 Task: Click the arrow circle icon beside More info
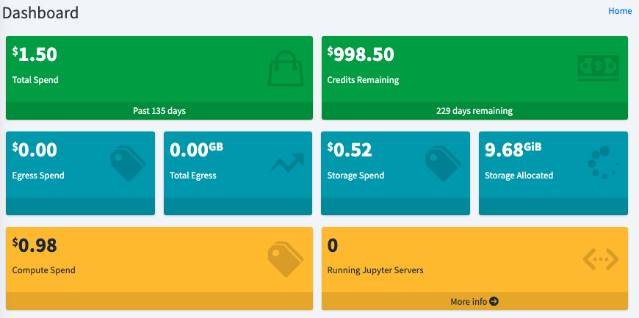pyautogui.click(x=494, y=301)
